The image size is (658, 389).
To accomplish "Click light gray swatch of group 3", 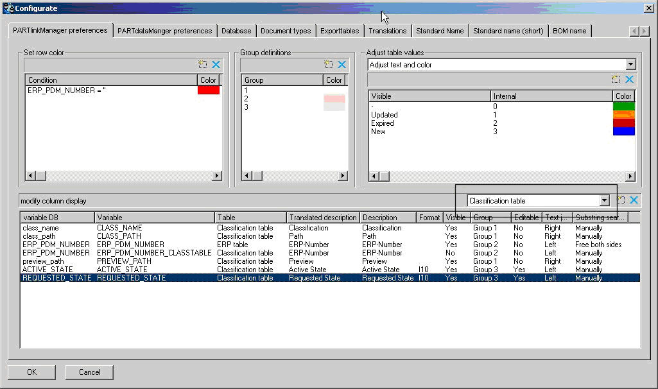I will click(334, 107).
